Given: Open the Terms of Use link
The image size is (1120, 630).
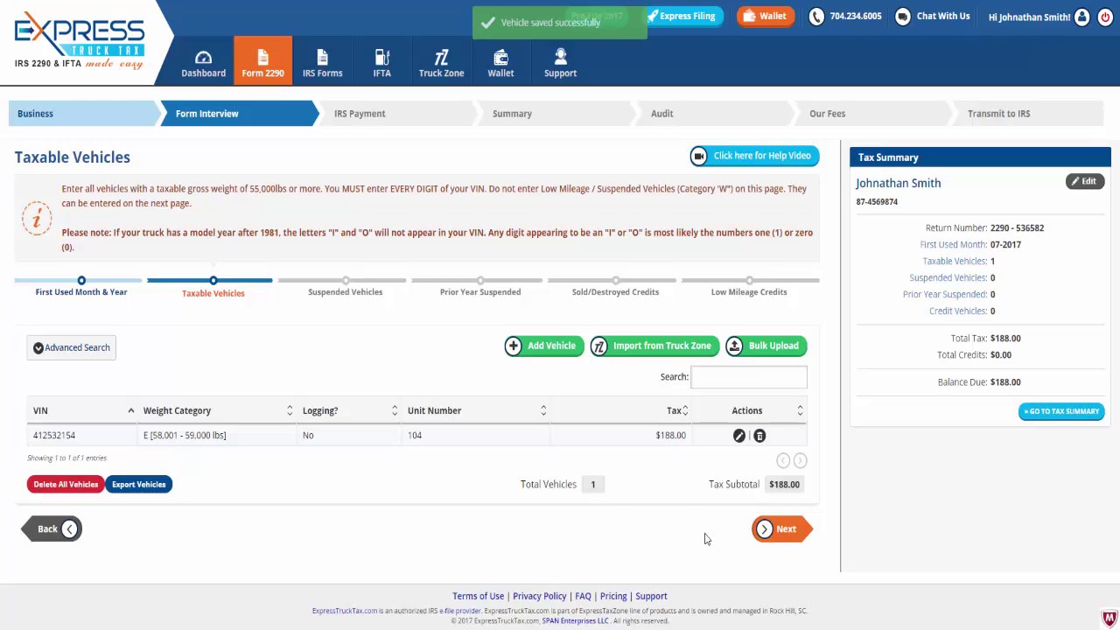Looking at the screenshot, I should click(x=478, y=596).
